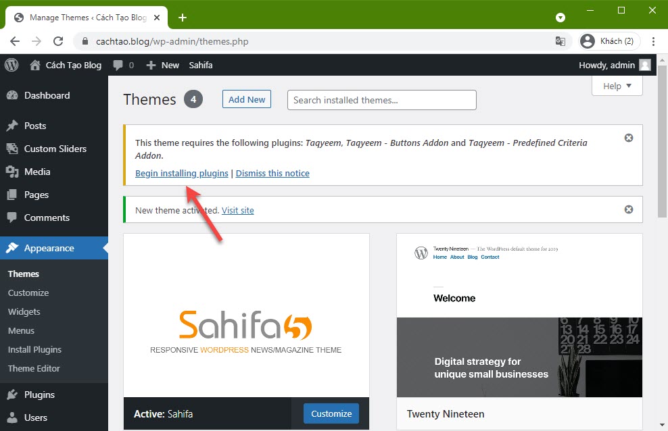Click the WordPress logo in admin bar
Viewport: 668px width, 431px height.
[11, 65]
